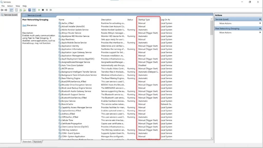Click the Refresh toolbar icon

click(x=21, y=10)
